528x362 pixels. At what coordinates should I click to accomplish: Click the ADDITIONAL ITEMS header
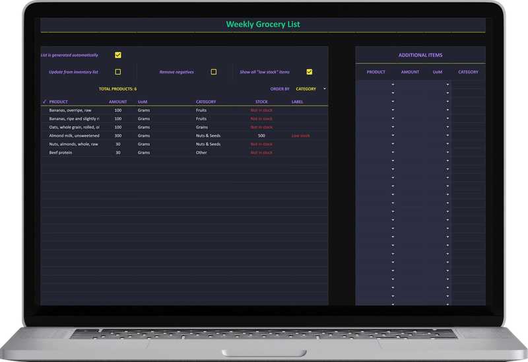click(420, 55)
